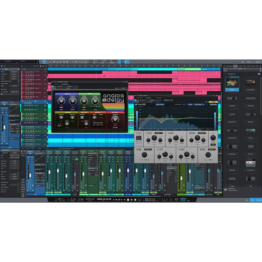262x262 pixels.
Task: Click the rewind button in the transport
Action: pos(116,200)
